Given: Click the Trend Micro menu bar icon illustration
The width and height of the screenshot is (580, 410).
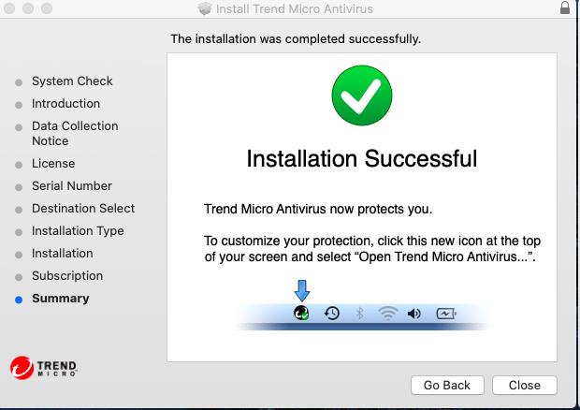Looking at the screenshot, I should click(x=301, y=314).
